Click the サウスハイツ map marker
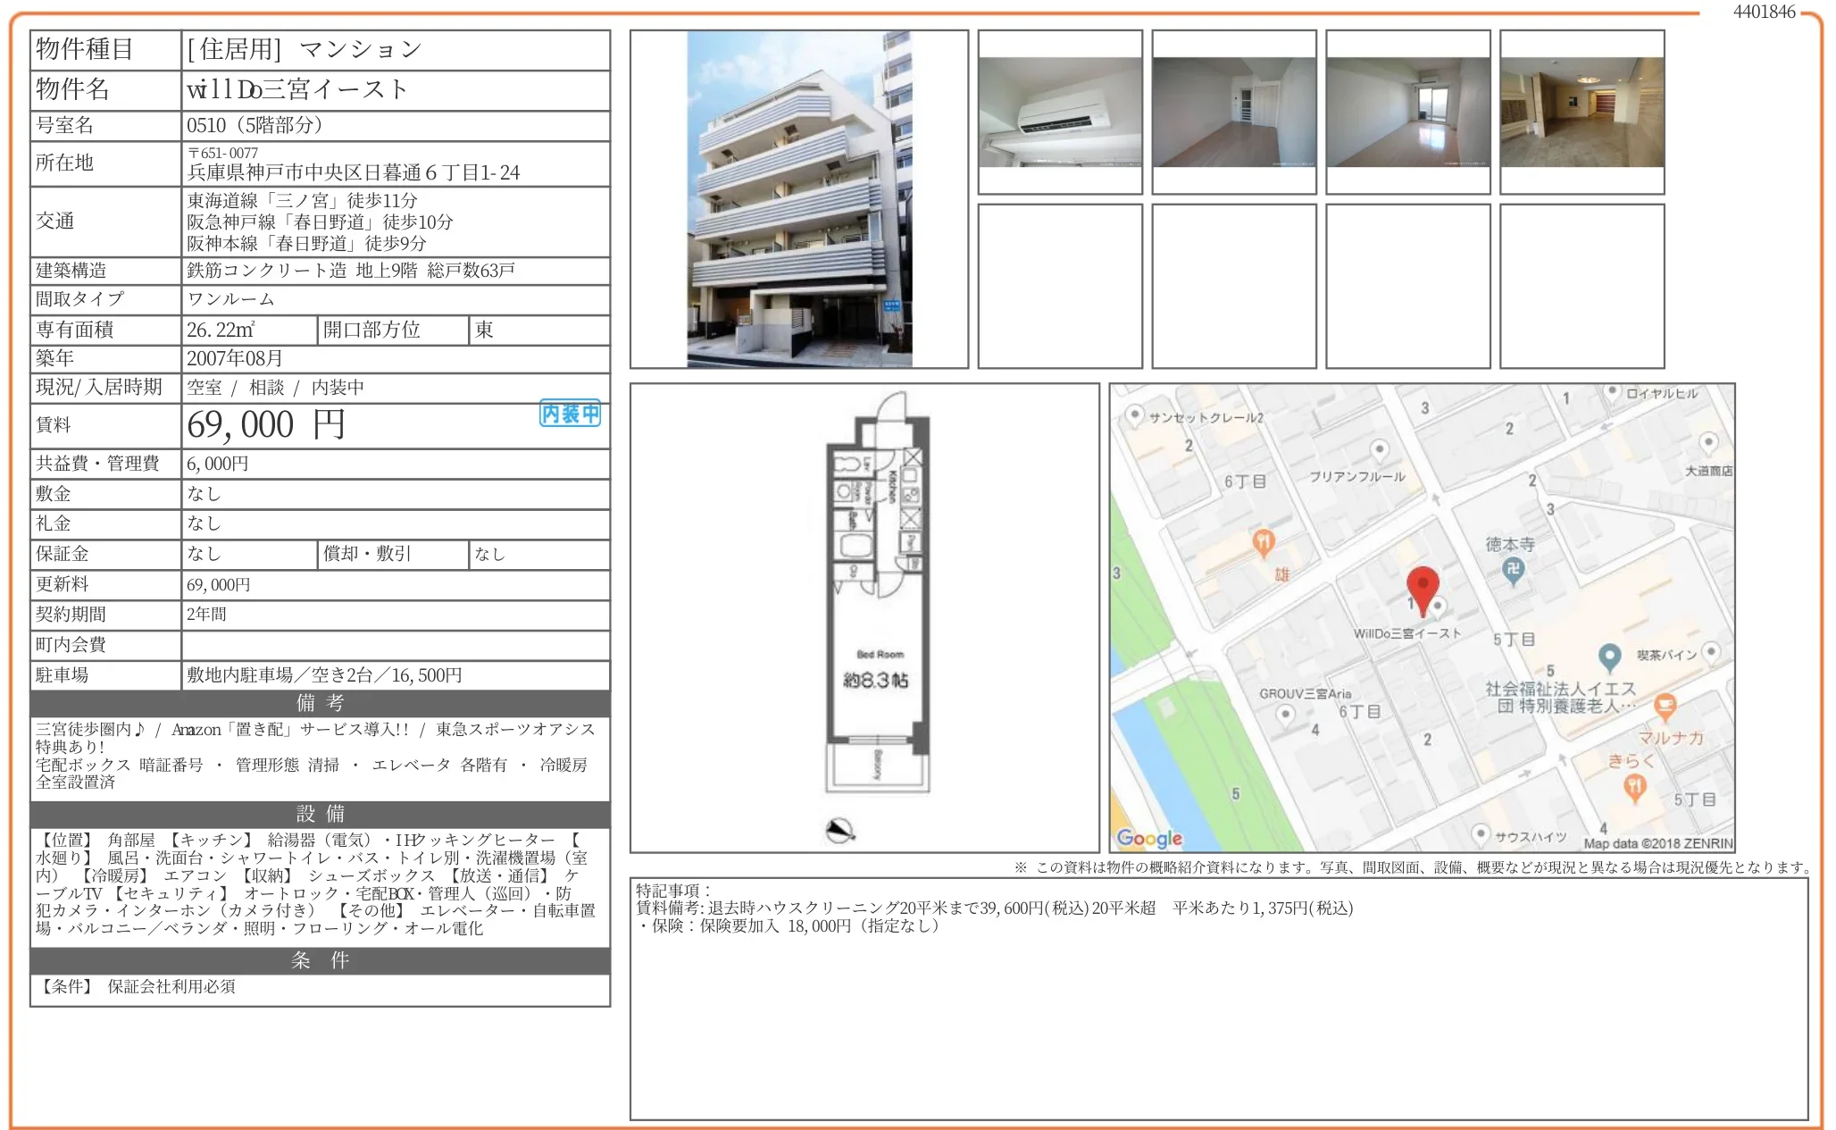The image size is (1836, 1130). pyautogui.click(x=1481, y=833)
